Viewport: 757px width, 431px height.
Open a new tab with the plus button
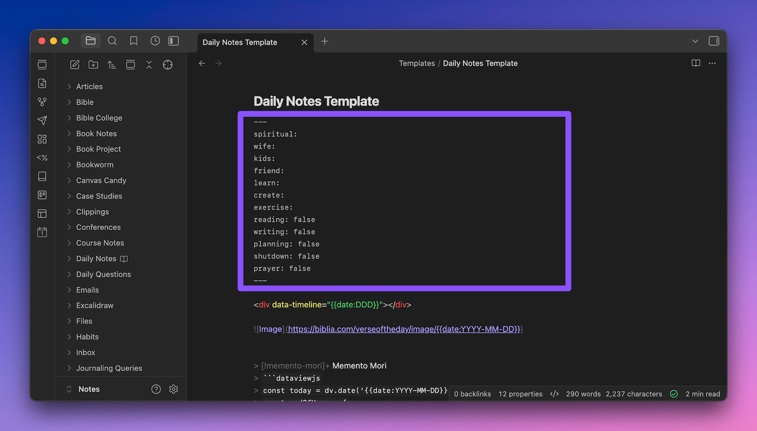[x=325, y=41]
